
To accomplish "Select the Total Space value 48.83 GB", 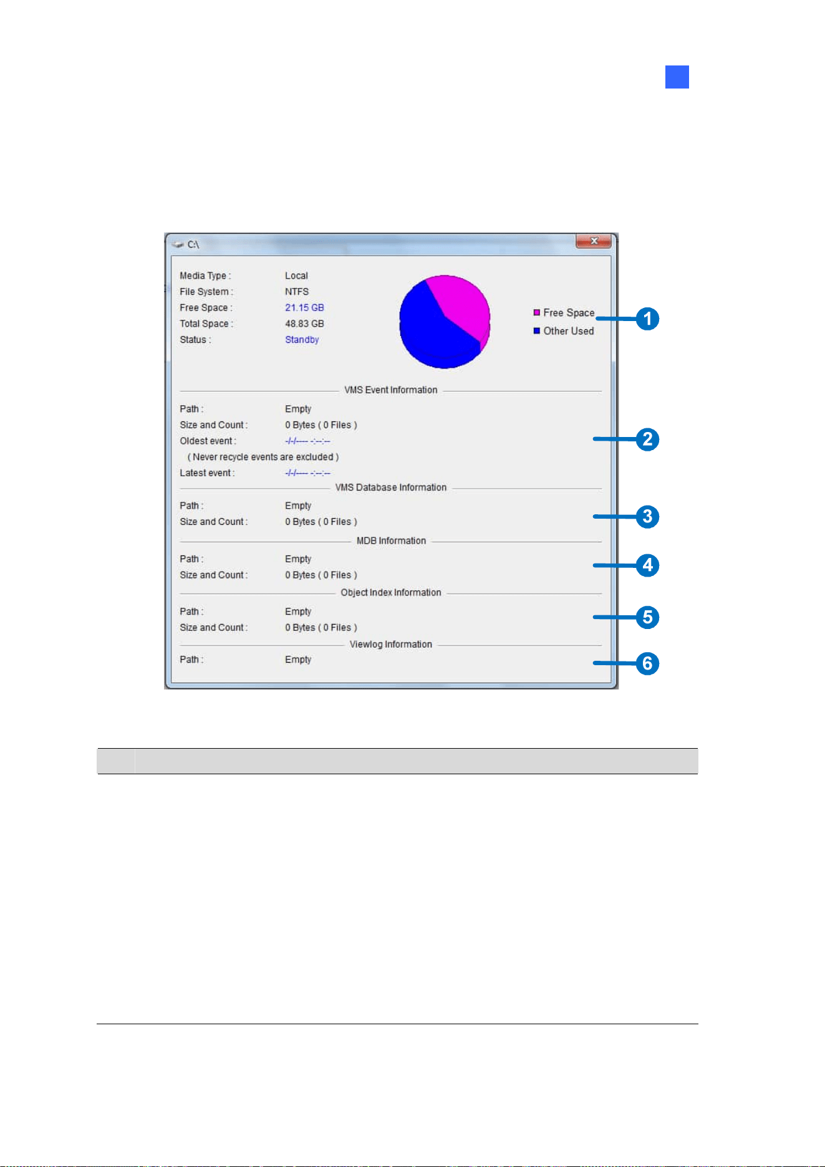I will (304, 324).
